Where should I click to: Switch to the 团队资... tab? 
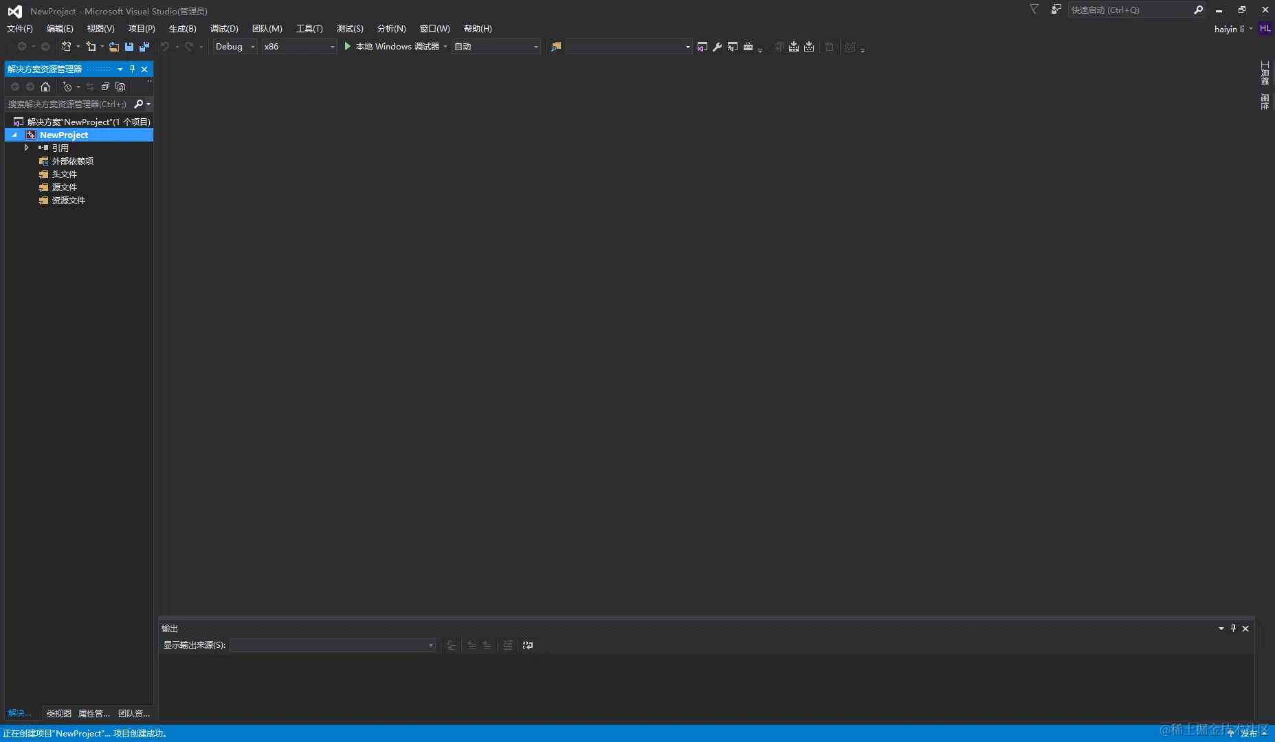coord(134,713)
